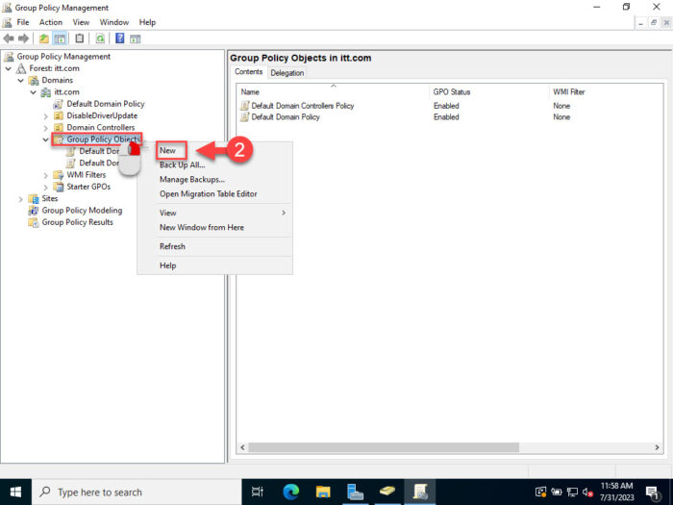
Task: Click the volume icon in system tray
Action: point(587,492)
